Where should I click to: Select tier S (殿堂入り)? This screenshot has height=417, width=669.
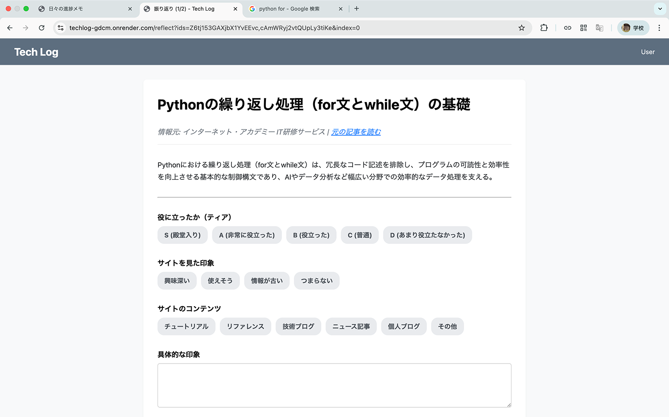click(x=182, y=235)
